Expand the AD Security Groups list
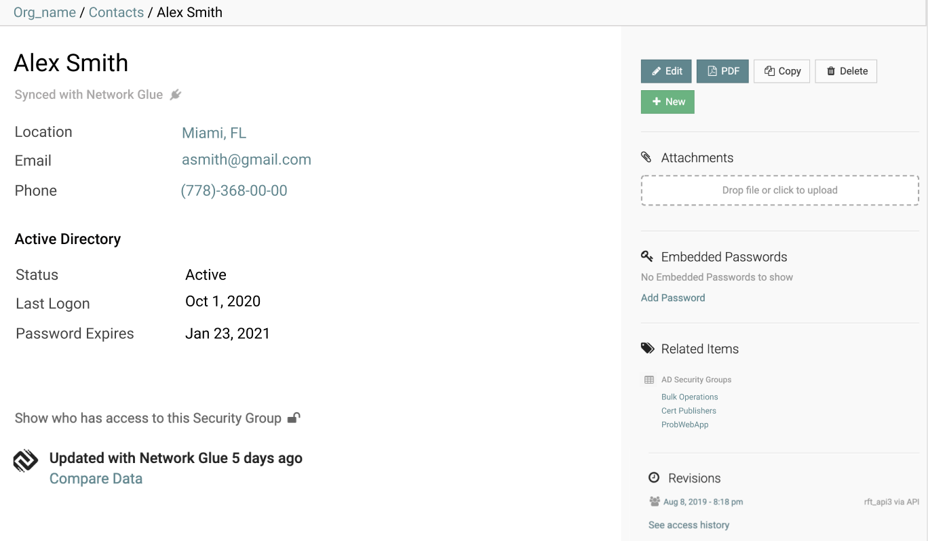Screen dimensions: 928x541 [x=697, y=379]
